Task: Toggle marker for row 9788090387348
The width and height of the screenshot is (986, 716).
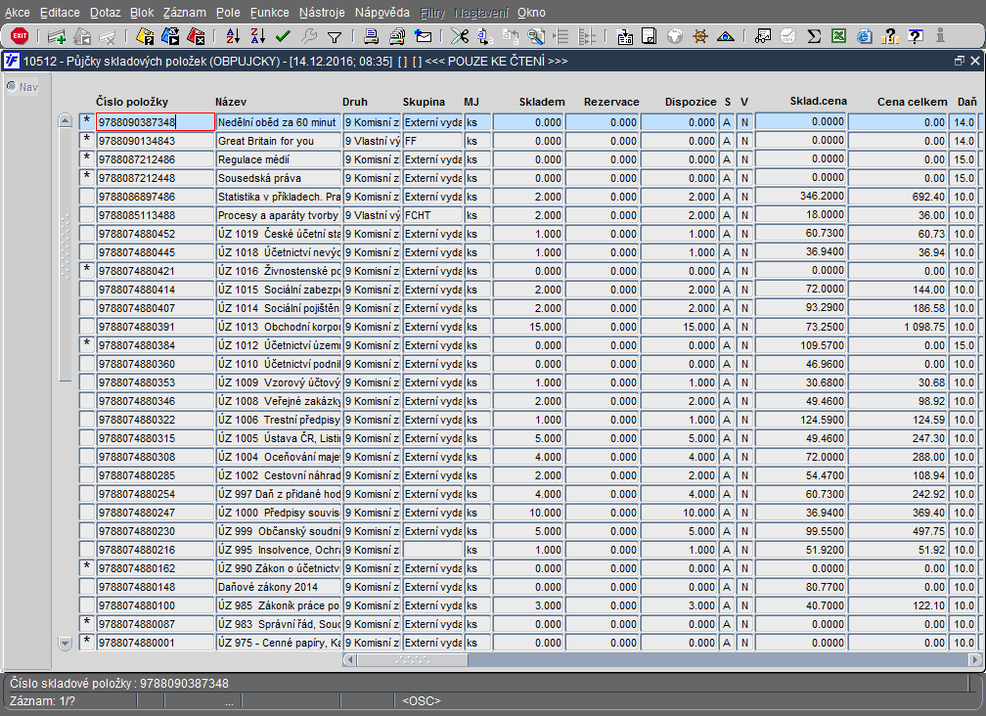Action: pos(87,122)
